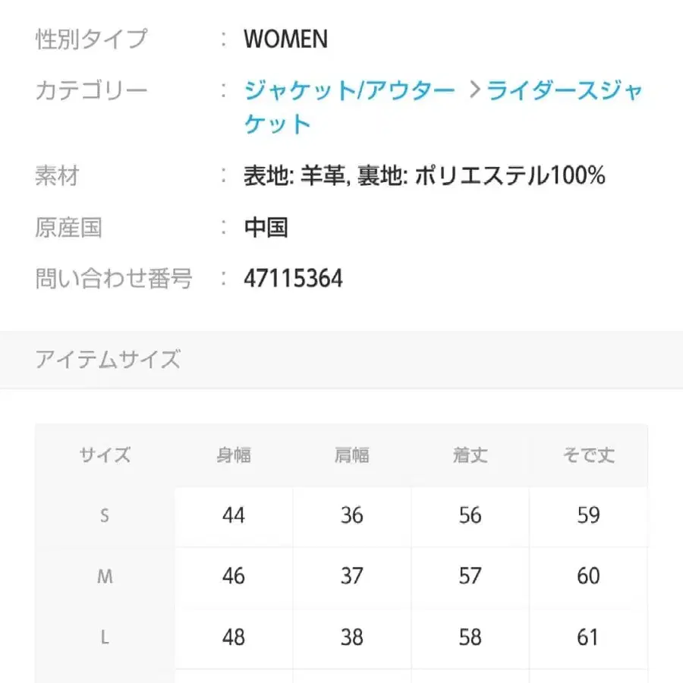Image resolution: width=683 pixels, height=683 pixels.
Task: Open the ライダースジャケット category link
Action: pos(562,90)
